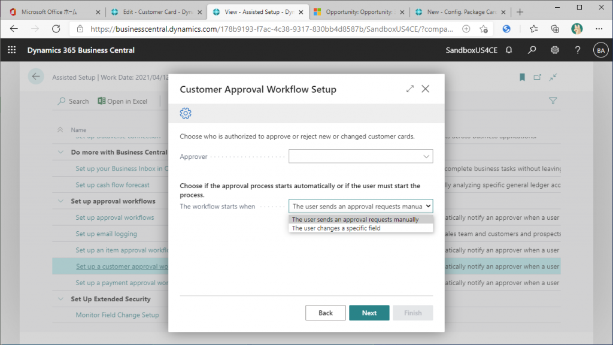Open the filter pane funnel icon
The width and height of the screenshot is (613, 345).
click(553, 101)
